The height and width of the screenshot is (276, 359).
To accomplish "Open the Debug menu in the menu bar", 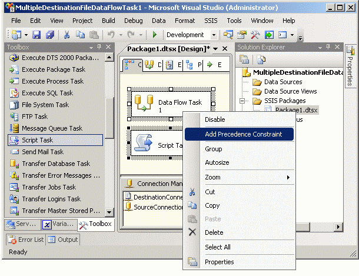I will coord(133,21).
